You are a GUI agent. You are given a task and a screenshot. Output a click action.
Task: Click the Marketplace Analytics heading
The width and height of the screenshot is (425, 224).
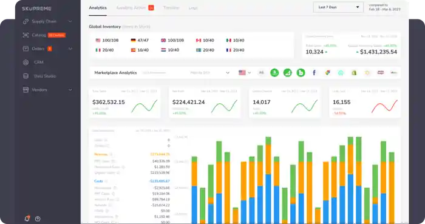pyautogui.click(x=115, y=73)
